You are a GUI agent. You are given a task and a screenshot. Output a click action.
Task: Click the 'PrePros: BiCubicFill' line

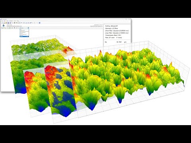[111, 26]
